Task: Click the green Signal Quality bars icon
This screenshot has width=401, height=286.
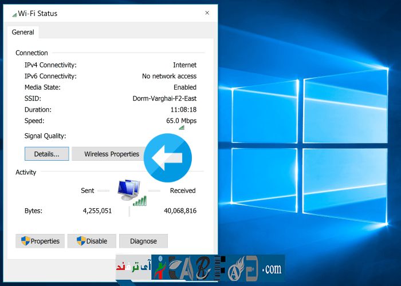Action: (x=182, y=128)
